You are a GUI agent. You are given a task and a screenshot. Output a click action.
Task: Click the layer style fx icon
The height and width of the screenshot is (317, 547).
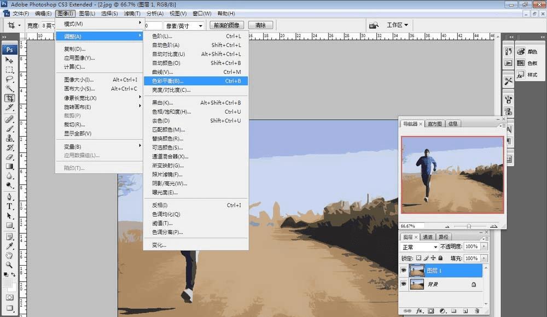(420, 311)
